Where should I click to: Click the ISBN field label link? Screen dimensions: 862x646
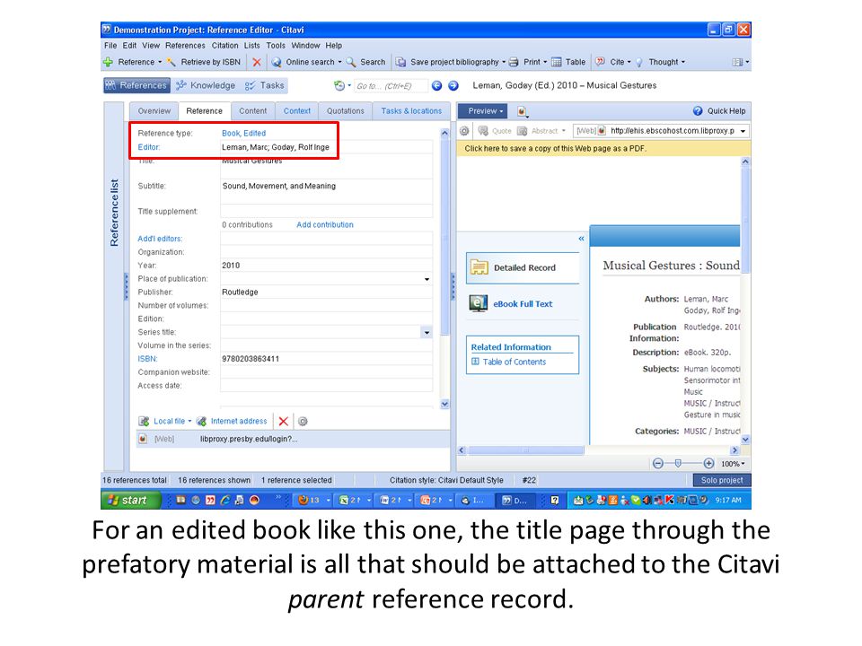point(147,359)
